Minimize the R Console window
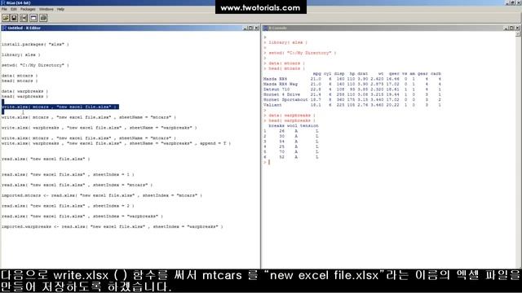Image resolution: width=522 pixels, height=293 pixels. pos(506,28)
